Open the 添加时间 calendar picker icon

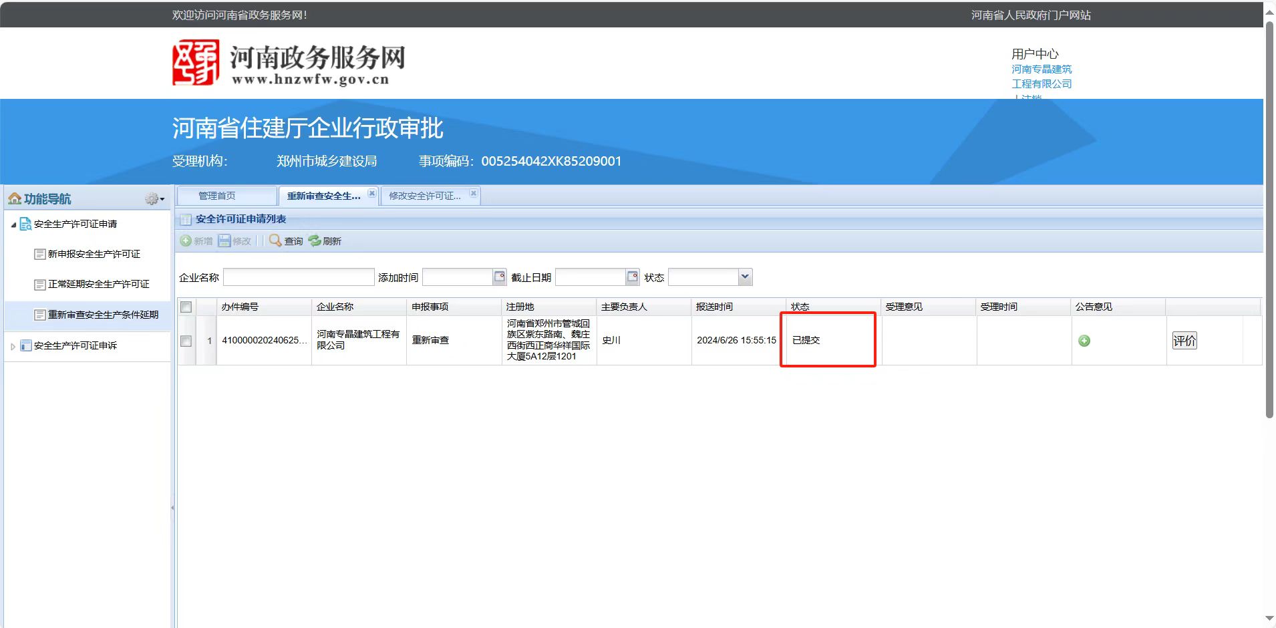[x=499, y=277]
